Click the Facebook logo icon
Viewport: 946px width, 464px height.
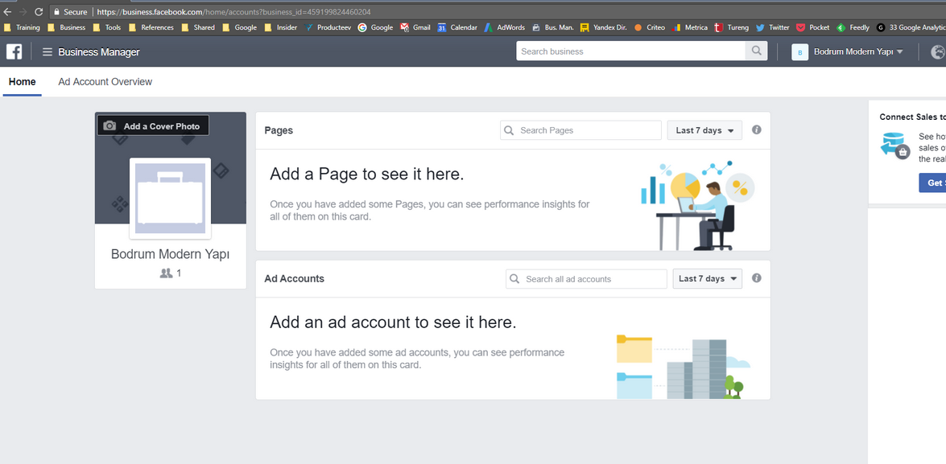(14, 51)
